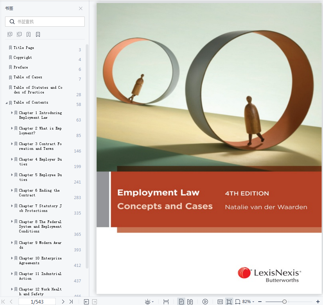Image resolution: width=323 pixels, height=305 pixels.
Task: Click the bookmark search field
Action: [45, 22]
